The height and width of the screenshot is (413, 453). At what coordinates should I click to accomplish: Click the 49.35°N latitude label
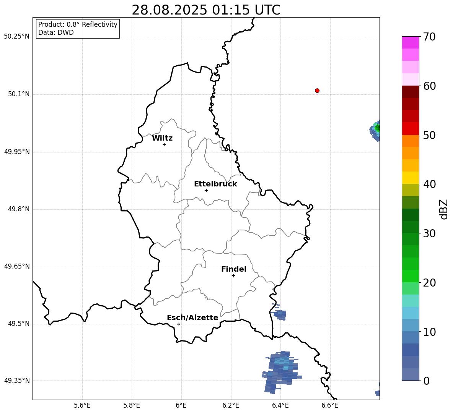coord(17,381)
